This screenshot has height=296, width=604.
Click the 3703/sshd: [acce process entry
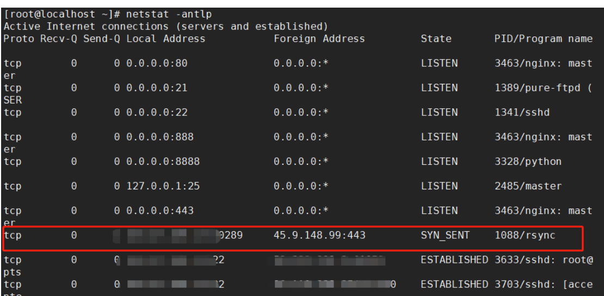tap(543, 285)
